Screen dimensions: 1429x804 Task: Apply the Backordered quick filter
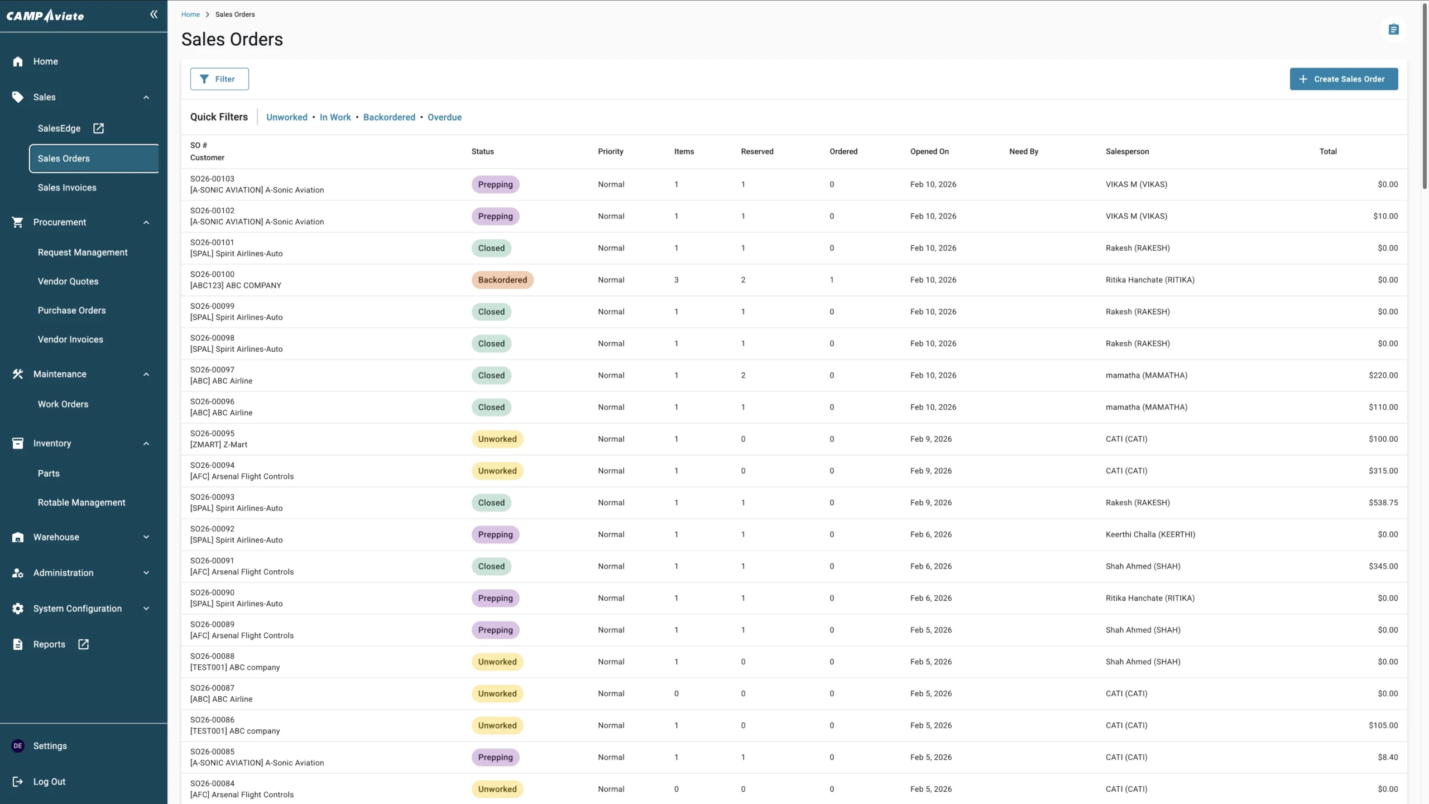[389, 117]
